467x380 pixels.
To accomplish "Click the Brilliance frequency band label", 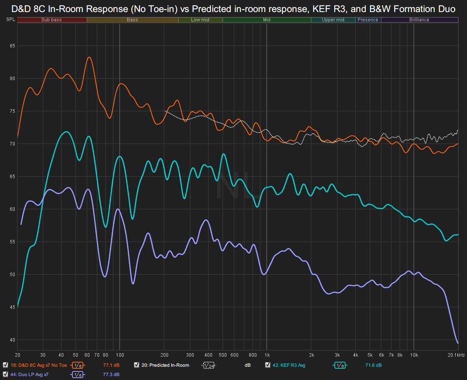I will (x=420, y=20).
